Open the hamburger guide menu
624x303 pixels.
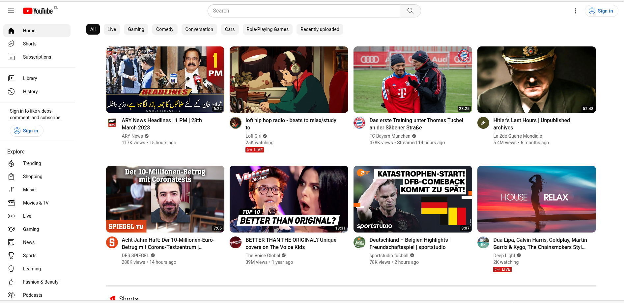(x=11, y=11)
